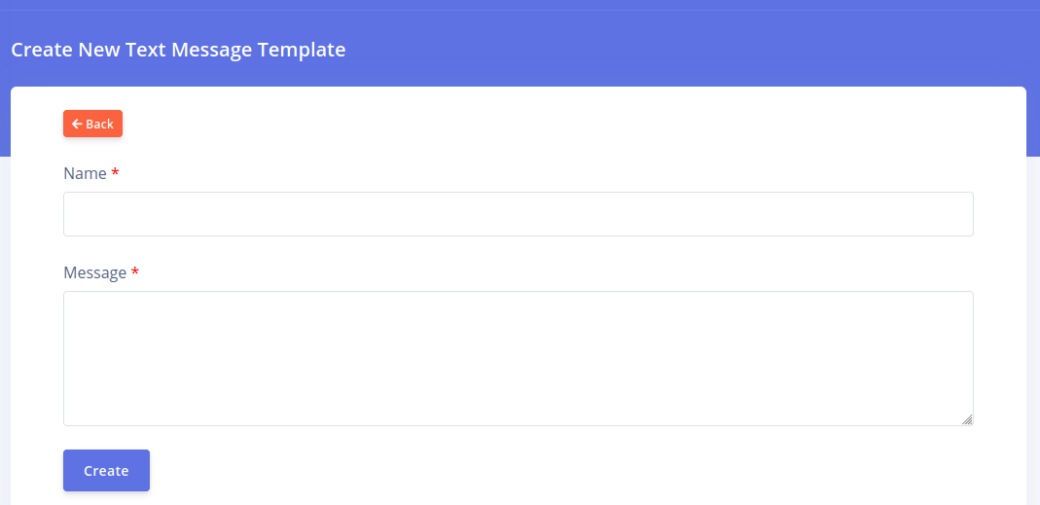The width and height of the screenshot is (1040, 505).
Task: Go back using the orange Back button
Action: (x=92, y=124)
